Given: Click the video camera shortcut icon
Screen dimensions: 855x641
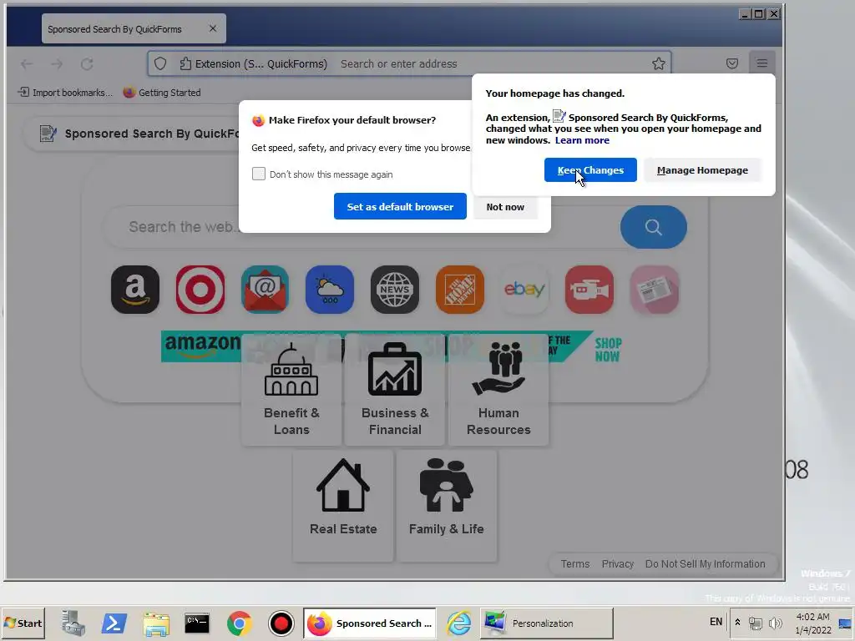Looking at the screenshot, I should point(589,290).
